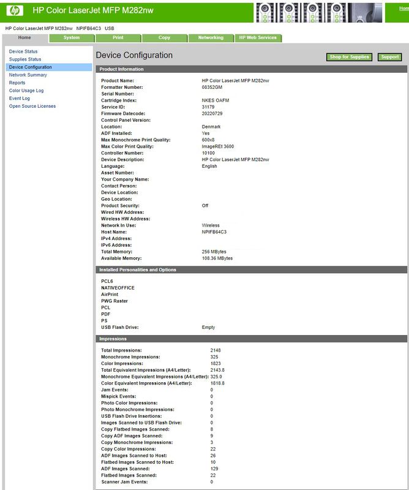409x490 pixels.
Task: Click the Formatter Number value 08352GM
Action: pos(212,87)
